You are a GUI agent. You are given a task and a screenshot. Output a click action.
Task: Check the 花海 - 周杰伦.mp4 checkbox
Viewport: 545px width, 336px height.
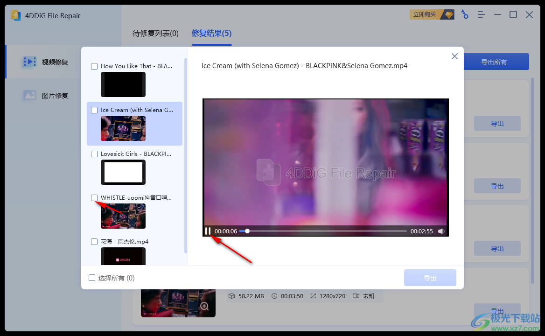[94, 241]
